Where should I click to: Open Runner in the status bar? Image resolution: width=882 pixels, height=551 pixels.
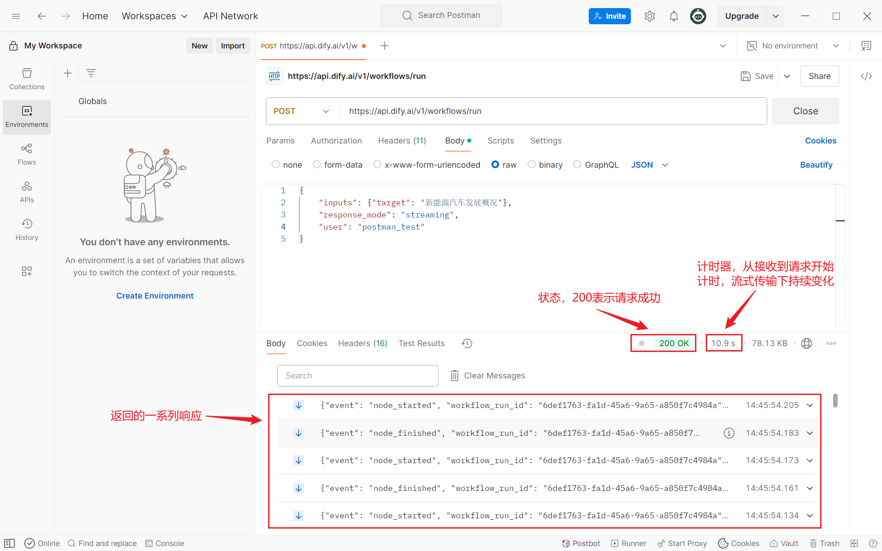tap(629, 543)
